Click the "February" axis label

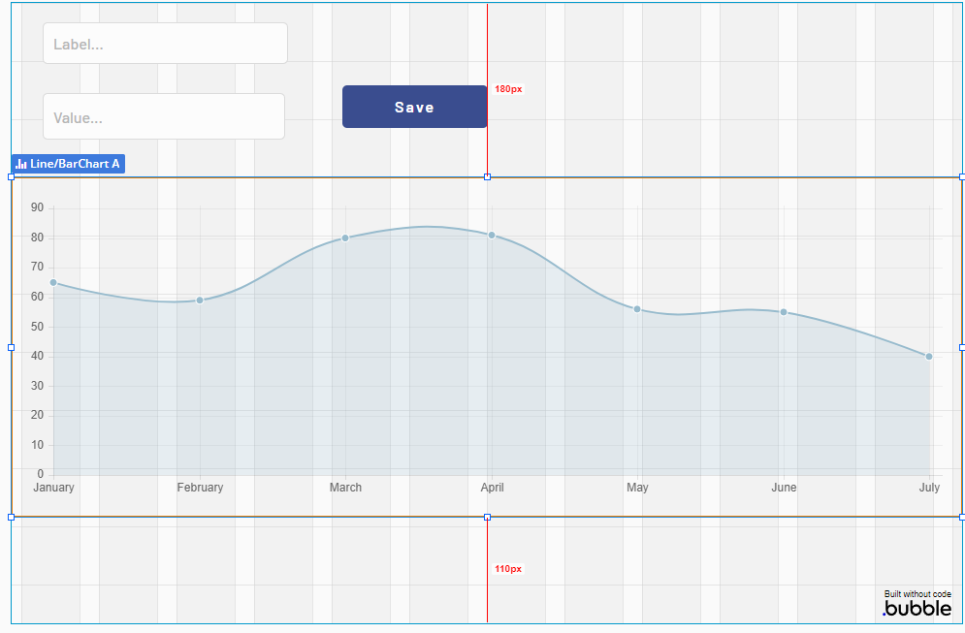coord(200,488)
